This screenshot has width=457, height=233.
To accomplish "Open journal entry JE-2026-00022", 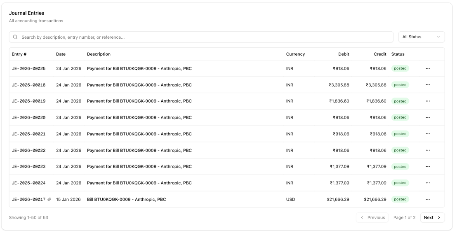I will (x=28, y=150).
